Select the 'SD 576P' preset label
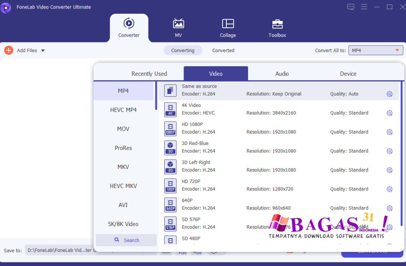Image resolution: width=406 pixels, height=266 pixels. (191, 219)
